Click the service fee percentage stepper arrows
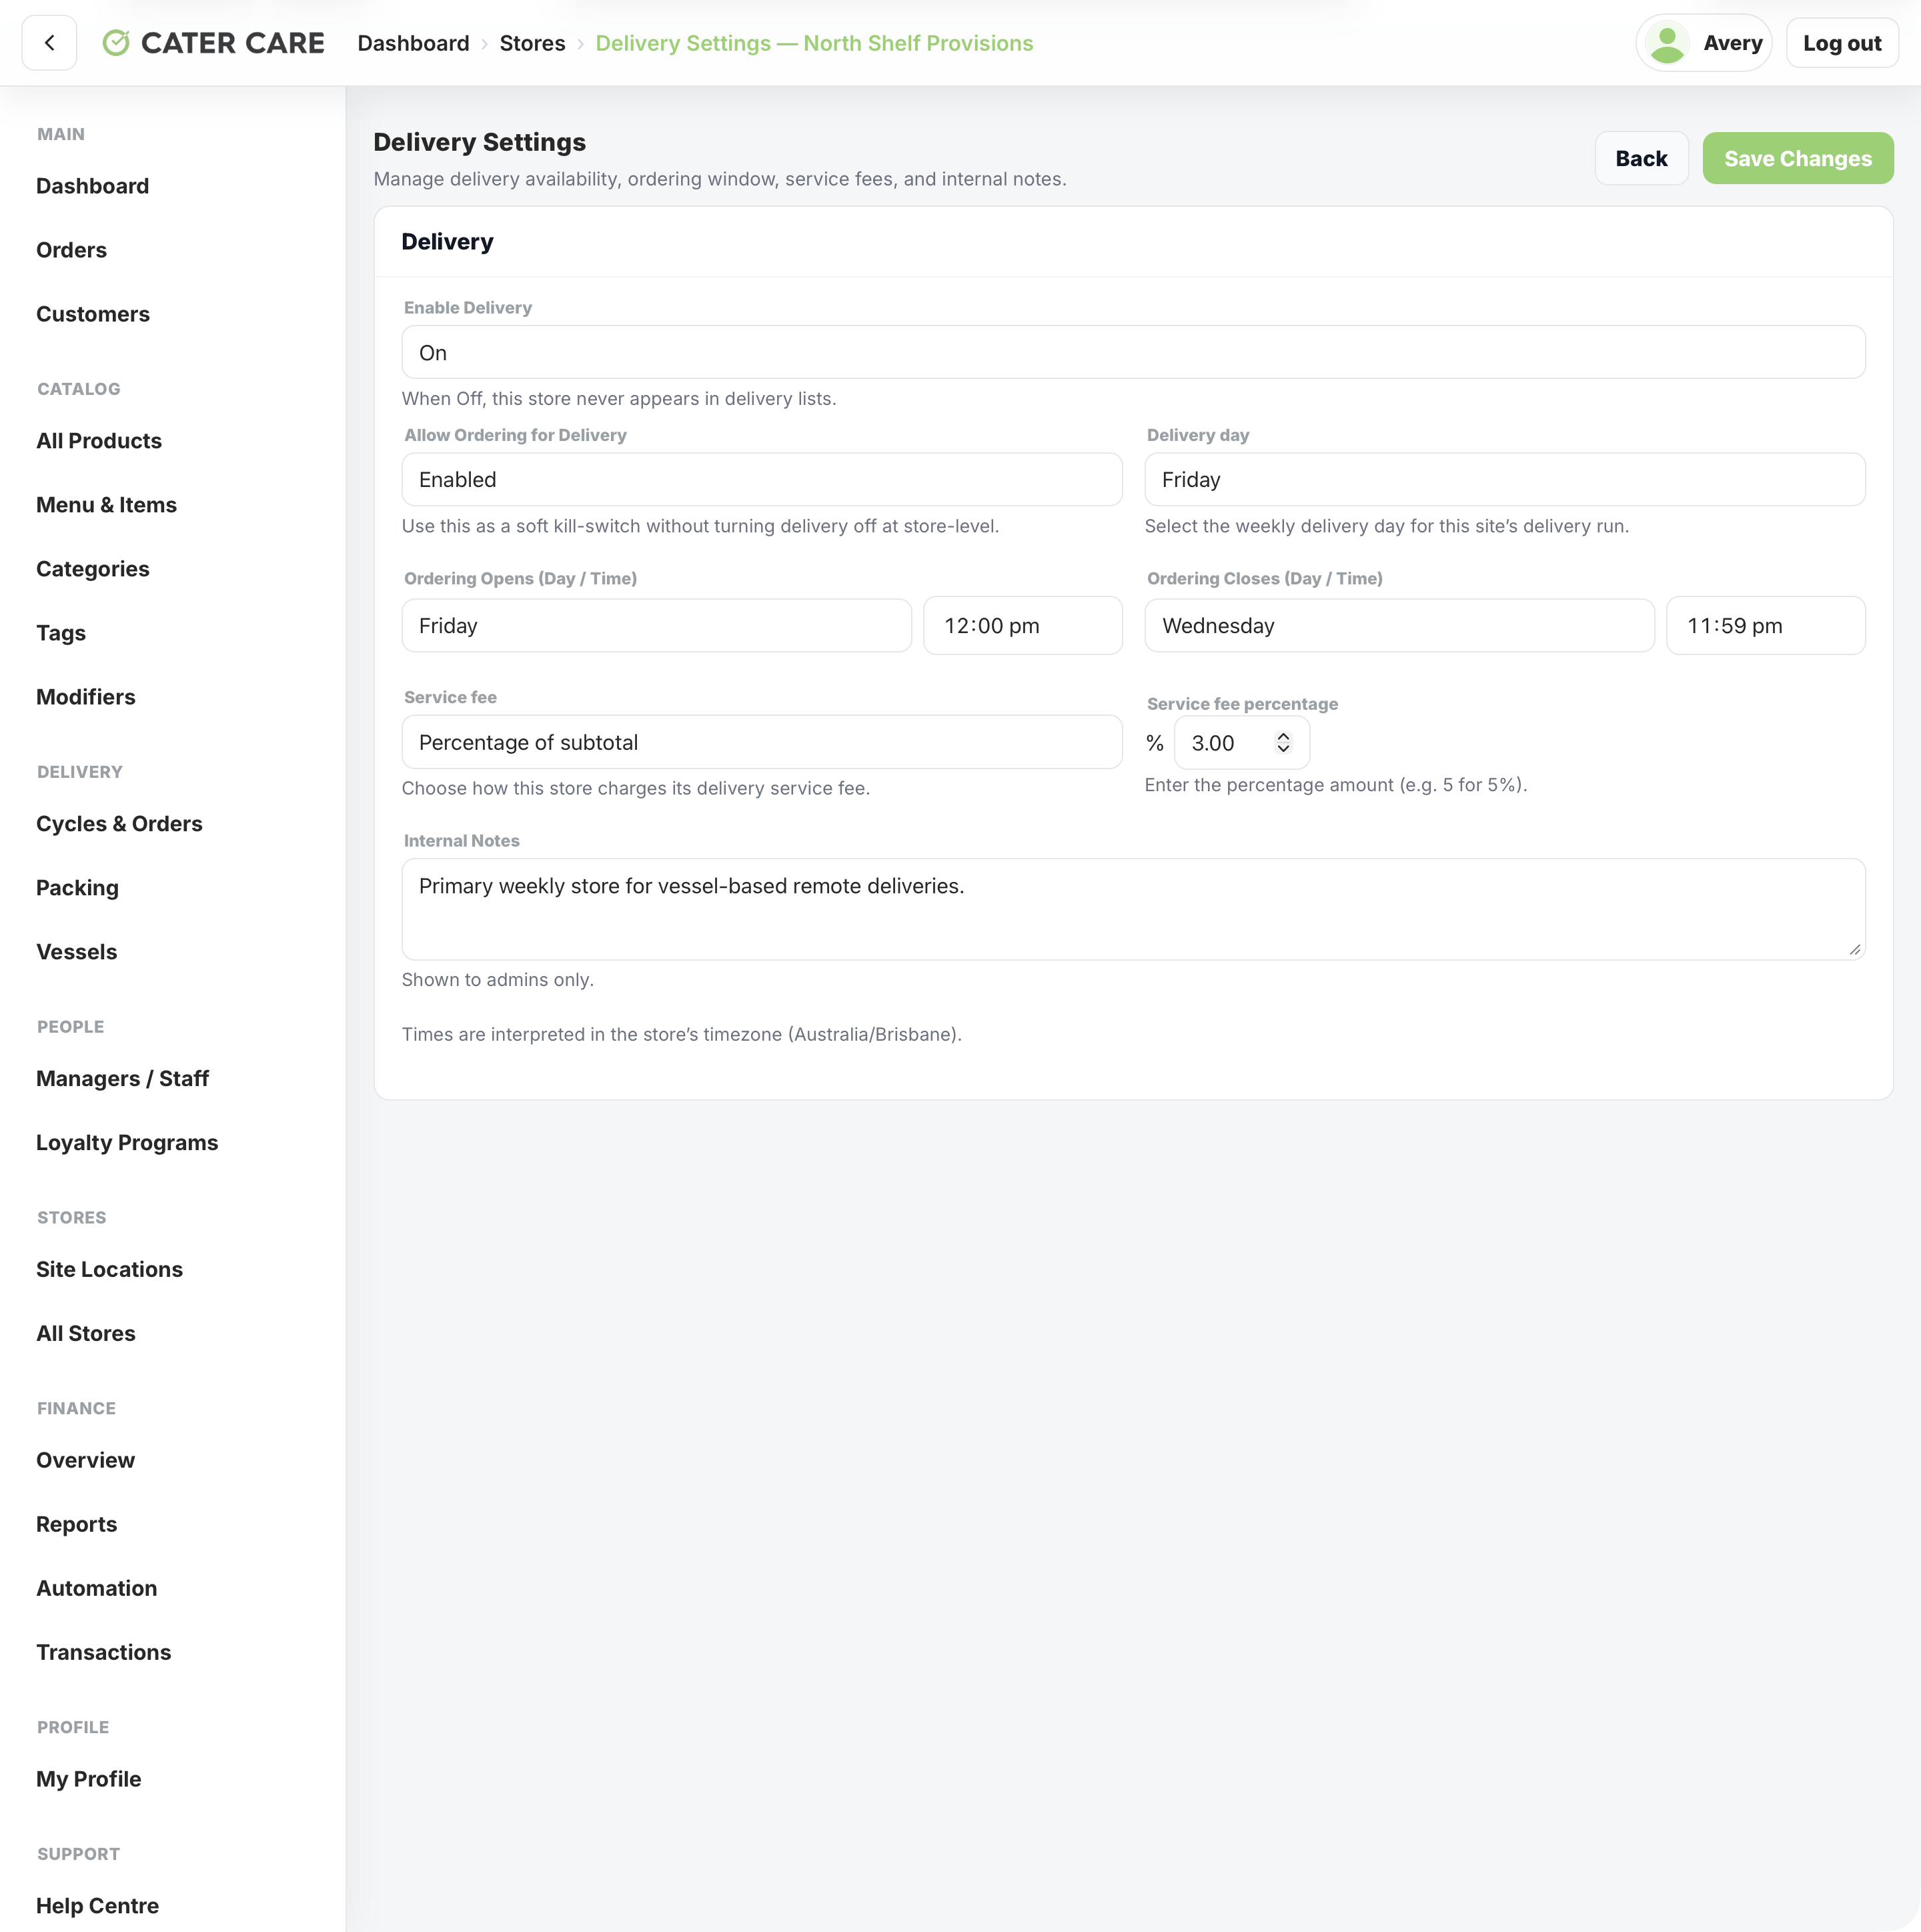The image size is (1921, 1932). (x=1283, y=742)
